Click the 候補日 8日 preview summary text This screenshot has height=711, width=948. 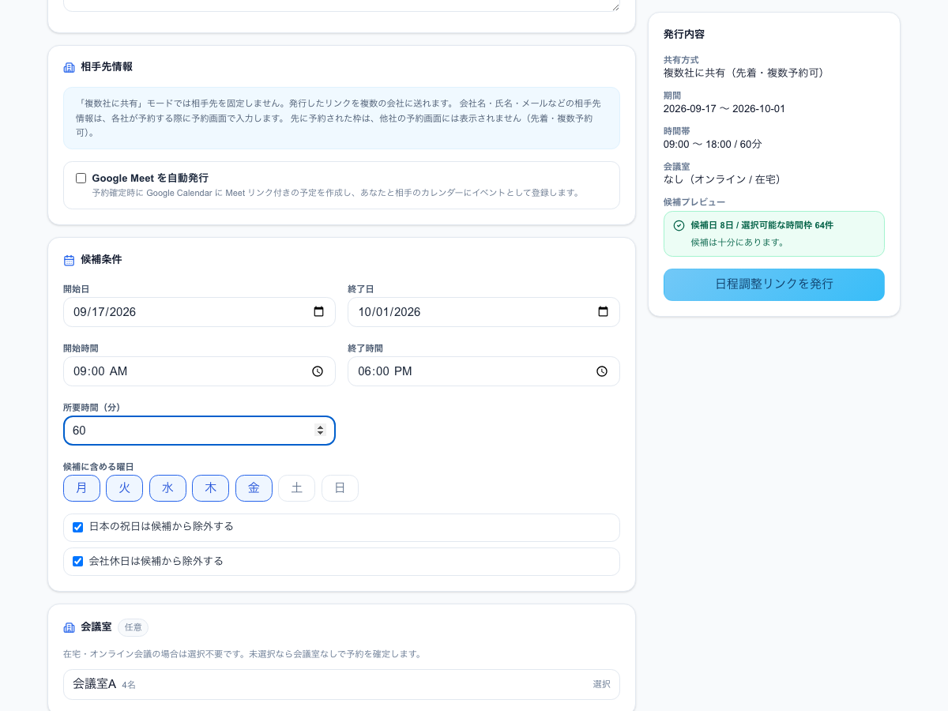[x=762, y=225]
